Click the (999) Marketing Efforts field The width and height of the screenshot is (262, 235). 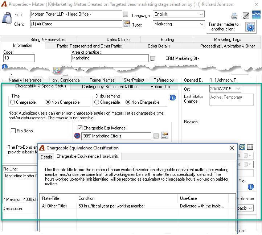click(x=116, y=136)
